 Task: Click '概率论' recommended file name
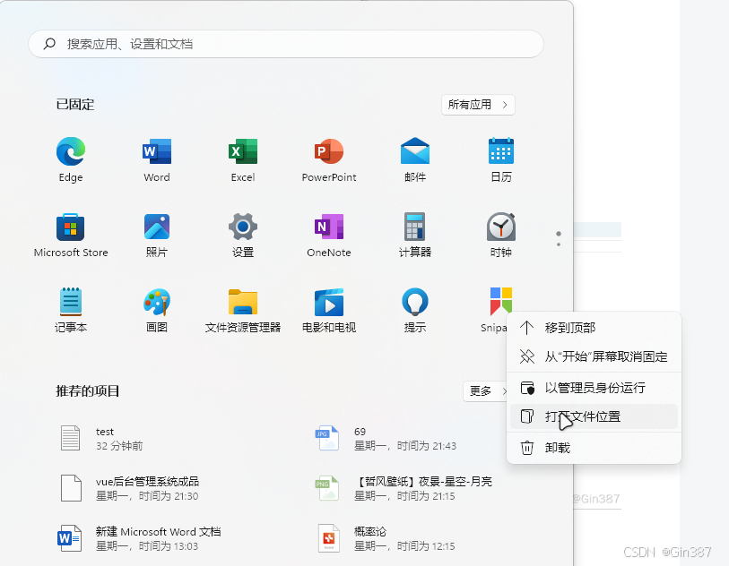point(370,532)
